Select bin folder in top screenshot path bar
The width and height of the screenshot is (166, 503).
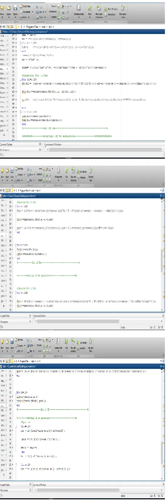pyautogui.click(x=50, y=27)
